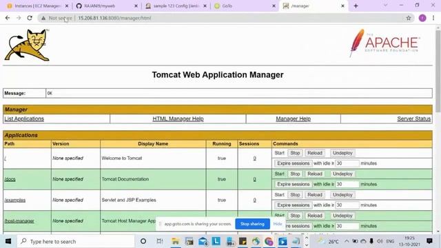This screenshot has height=248, width=441.
Task: Open Chrome three-dot menu
Action: click(x=433, y=18)
